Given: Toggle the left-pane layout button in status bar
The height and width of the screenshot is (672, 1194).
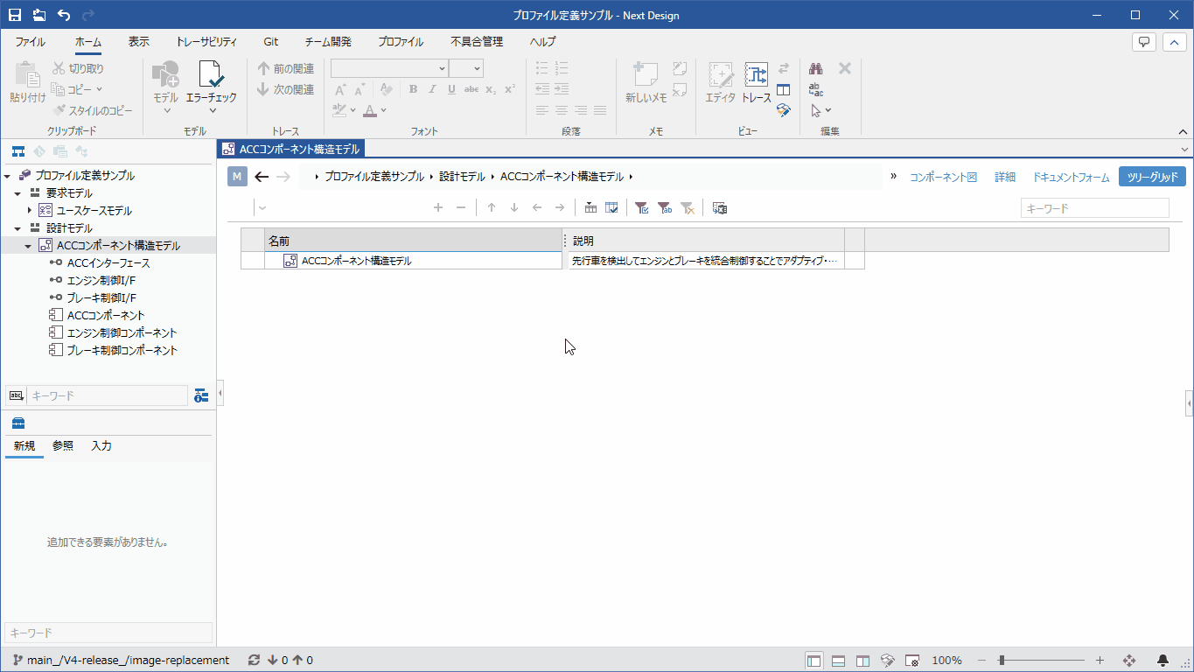Looking at the screenshot, I should click(x=814, y=661).
